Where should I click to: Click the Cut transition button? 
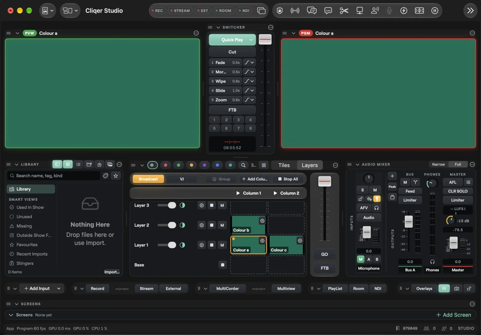coord(232,52)
